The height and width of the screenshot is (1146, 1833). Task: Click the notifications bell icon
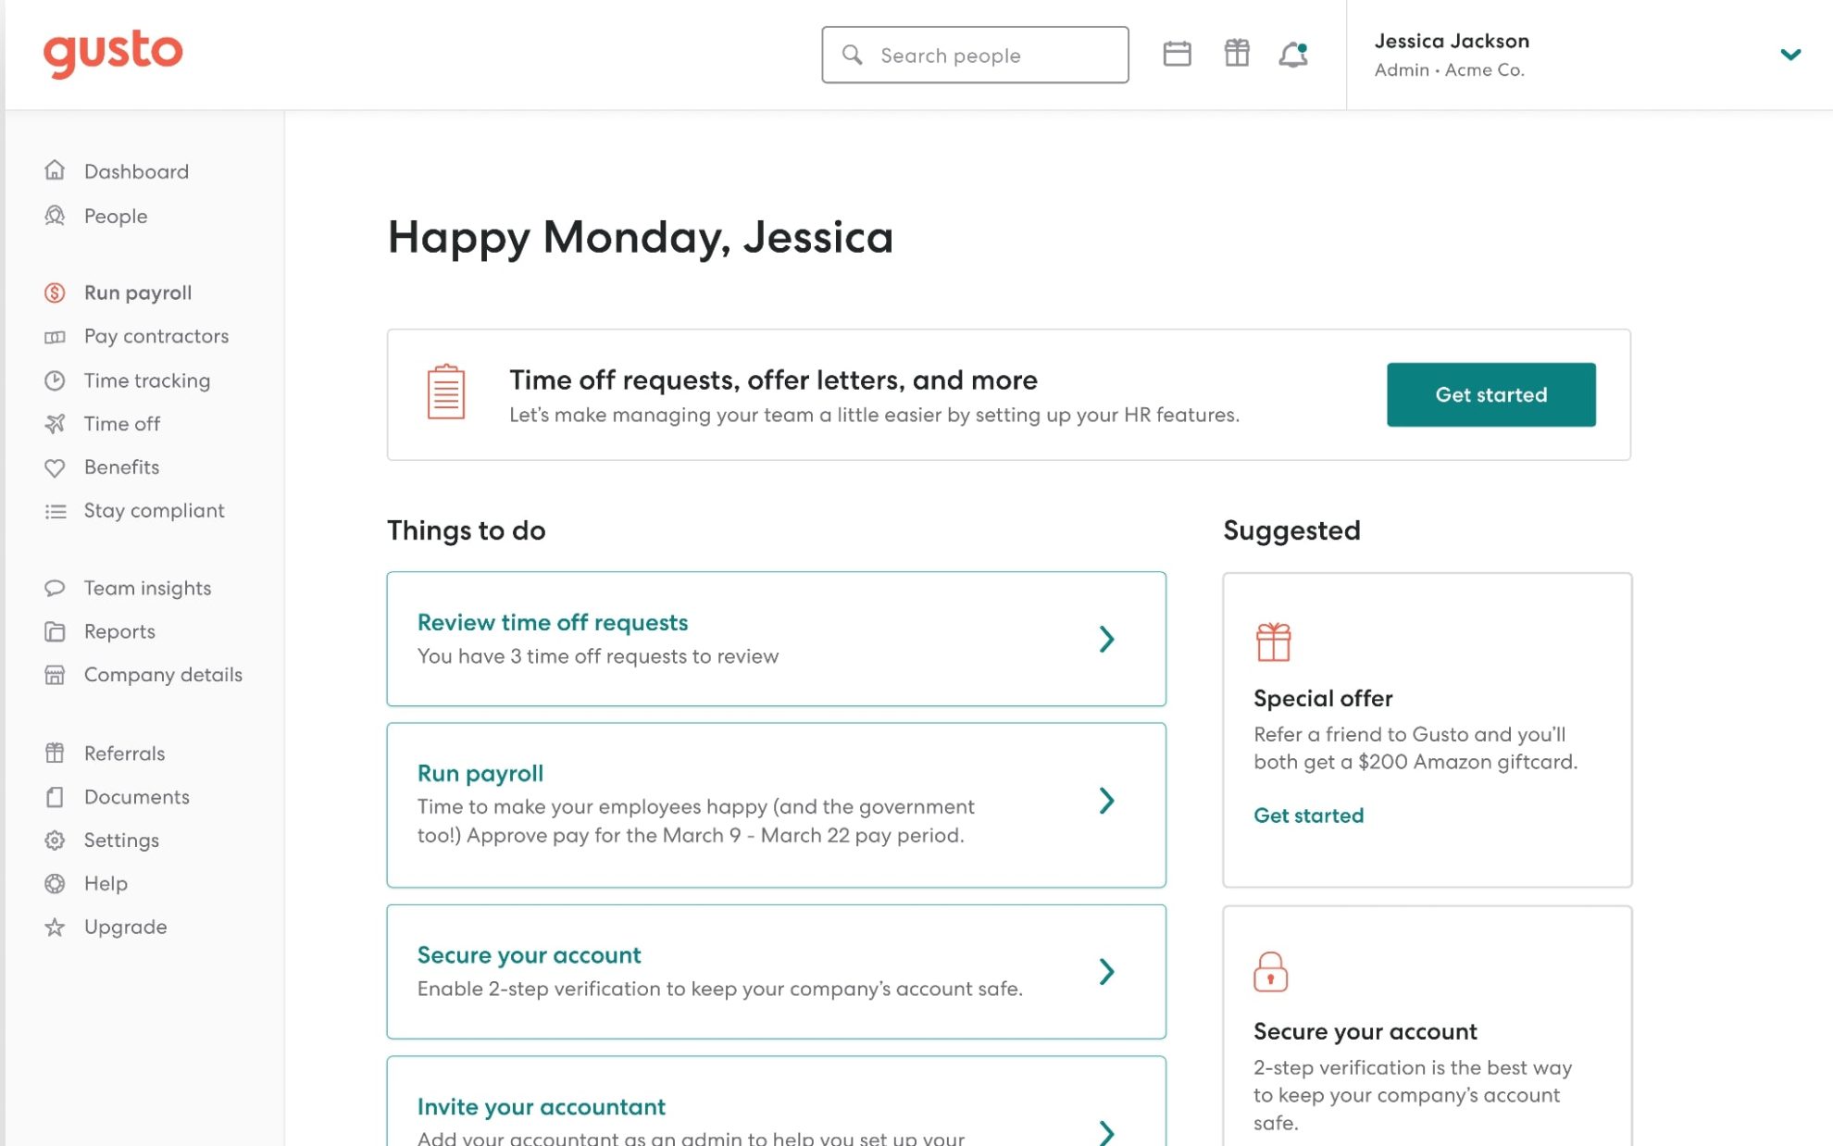1293,54
